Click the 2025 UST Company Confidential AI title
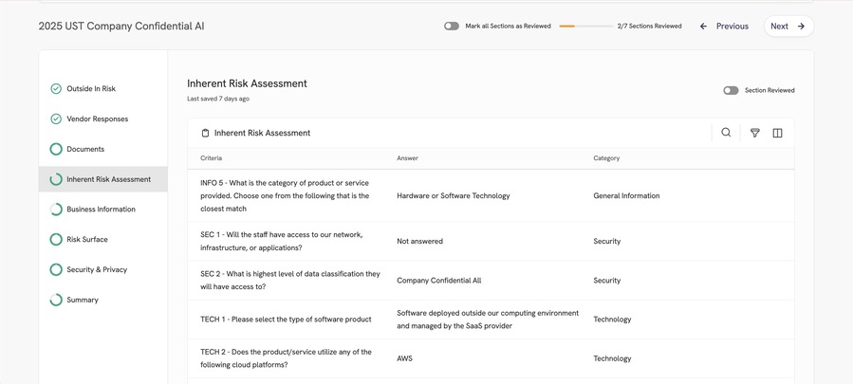This screenshot has height=384, width=853. coord(121,27)
